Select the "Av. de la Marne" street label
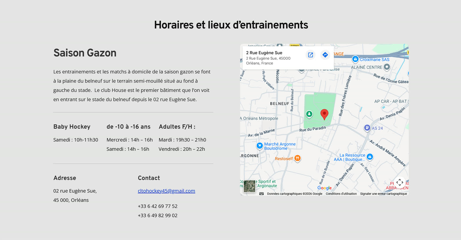Image resolution: width=461 pixels, height=240 pixels. pyautogui.click(x=261, y=133)
